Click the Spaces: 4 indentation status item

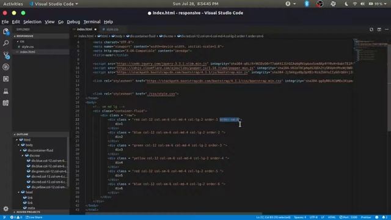pyautogui.click(x=300, y=218)
